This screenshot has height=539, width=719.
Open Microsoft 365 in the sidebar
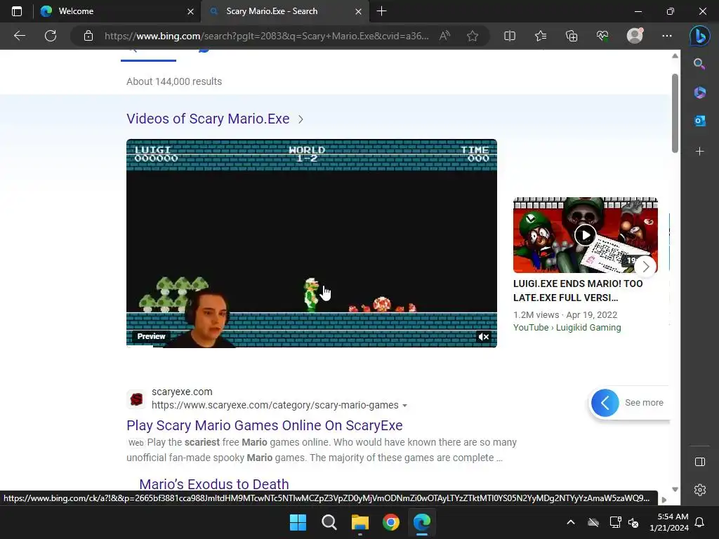point(699,92)
